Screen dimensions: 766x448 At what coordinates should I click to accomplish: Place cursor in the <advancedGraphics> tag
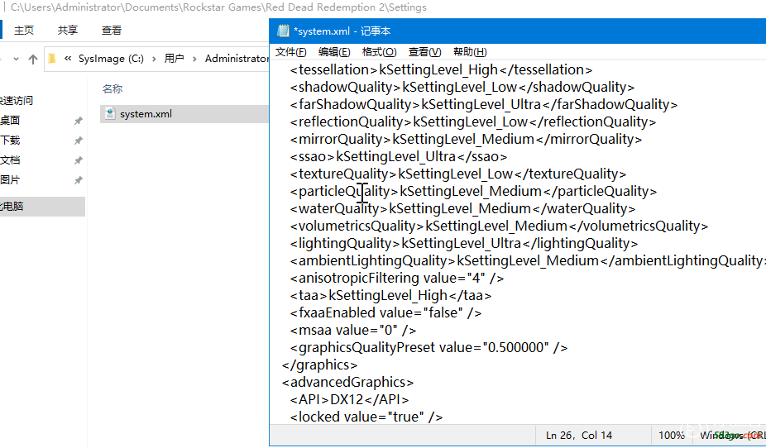point(347,382)
